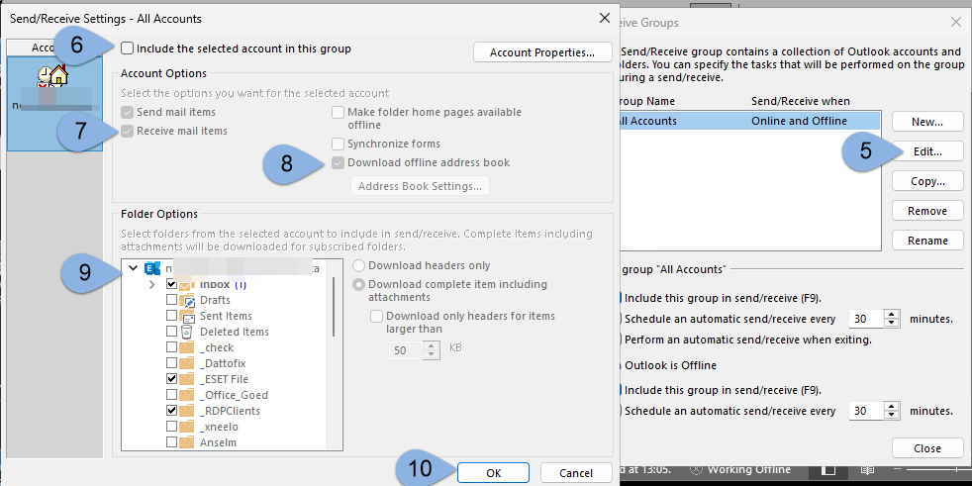Click 'Perform an automatic send/receive when exiting' label
The width and height of the screenshot is (972, 486).
click(x=748, y=340)
